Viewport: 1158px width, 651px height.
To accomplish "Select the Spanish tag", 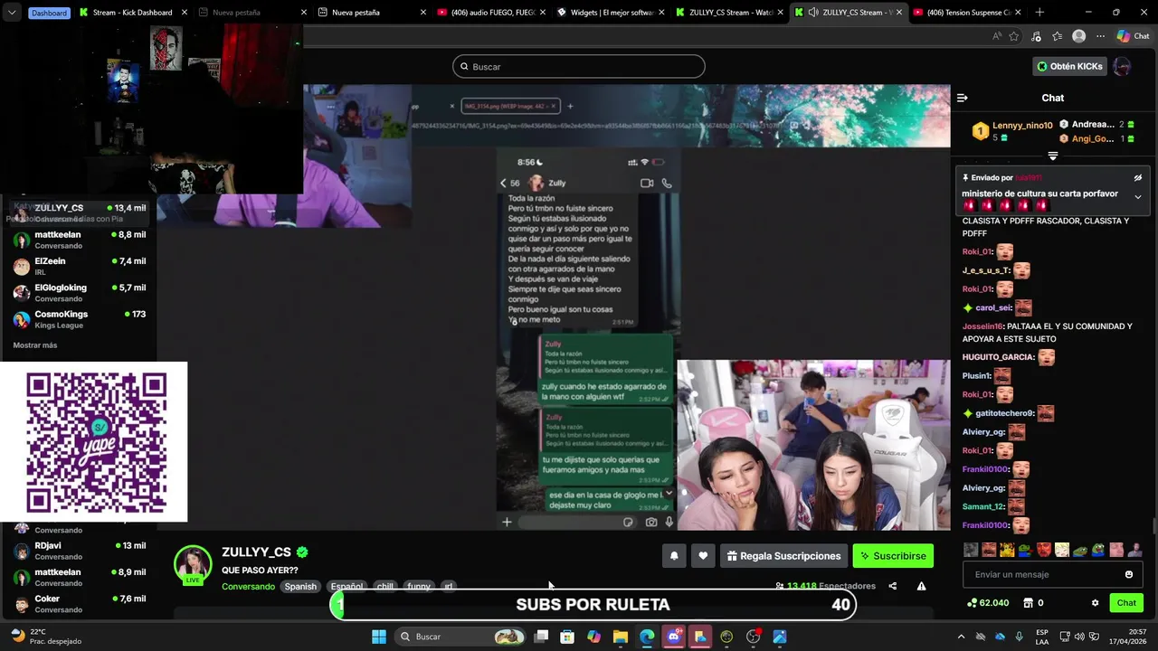I will pos(300,586).
